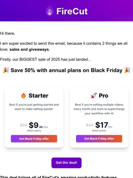Click the FireCut brand name in header
Viewport: 133px width, 178px height.
tap(72, 11)
